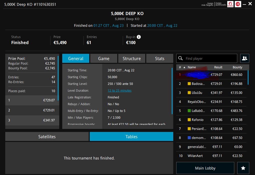
Task: Select player ReyalsObo row
Action: point(211,102)
